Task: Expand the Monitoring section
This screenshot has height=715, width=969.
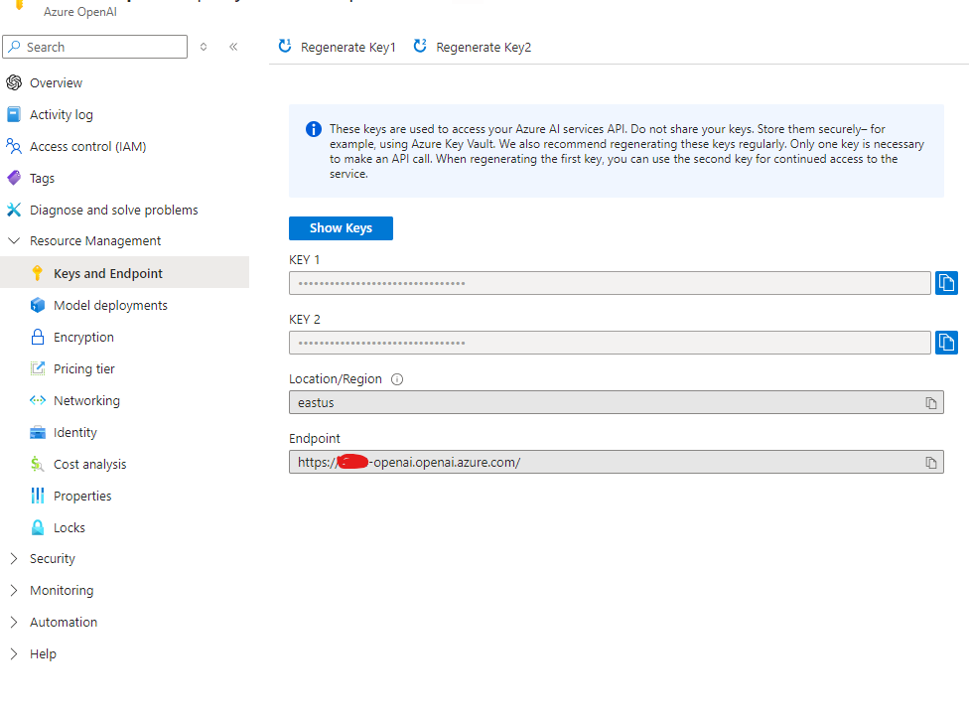Action: 14,590
